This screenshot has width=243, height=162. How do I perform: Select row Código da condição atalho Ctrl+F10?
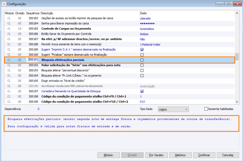[x=119, y=102]
